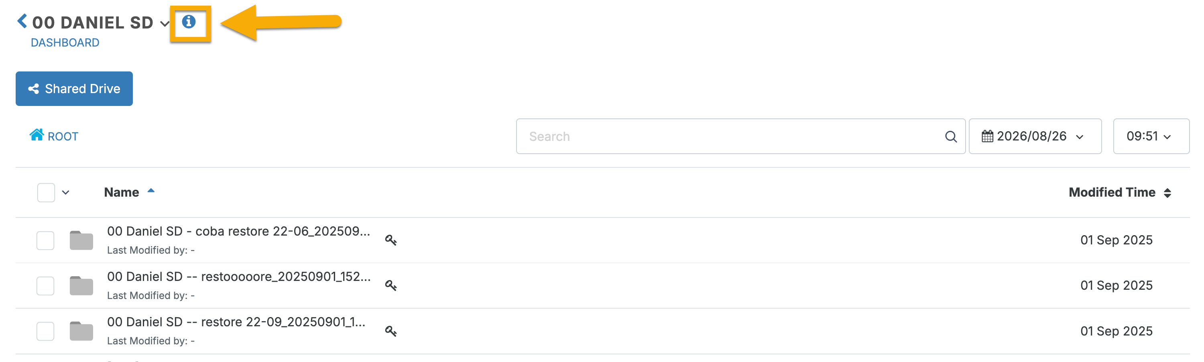Open the 09:51 time dropdown
The image size is (1204, 362).
pos(1151,136)
